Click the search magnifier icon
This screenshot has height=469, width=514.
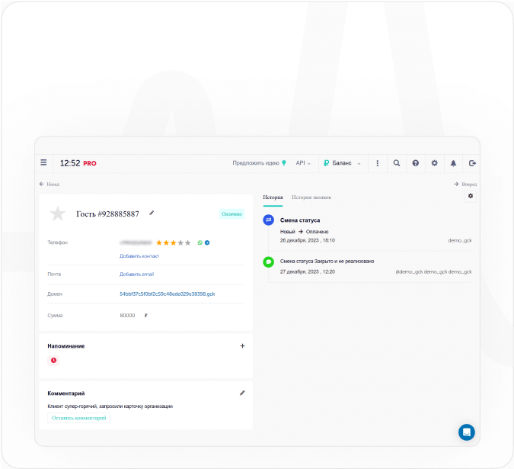pyautogui.click(x=397, y=163)
